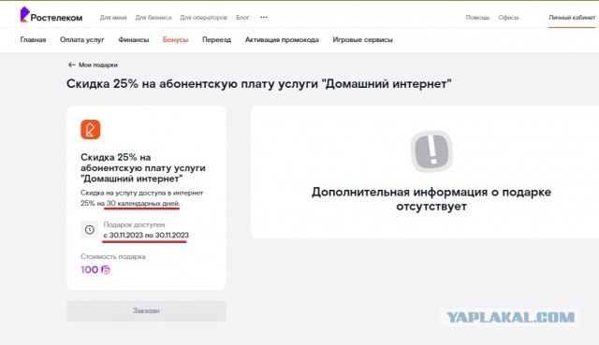Open the Оплата услуг tab
This screenshot has width=599, height=345.
point(82,39)
